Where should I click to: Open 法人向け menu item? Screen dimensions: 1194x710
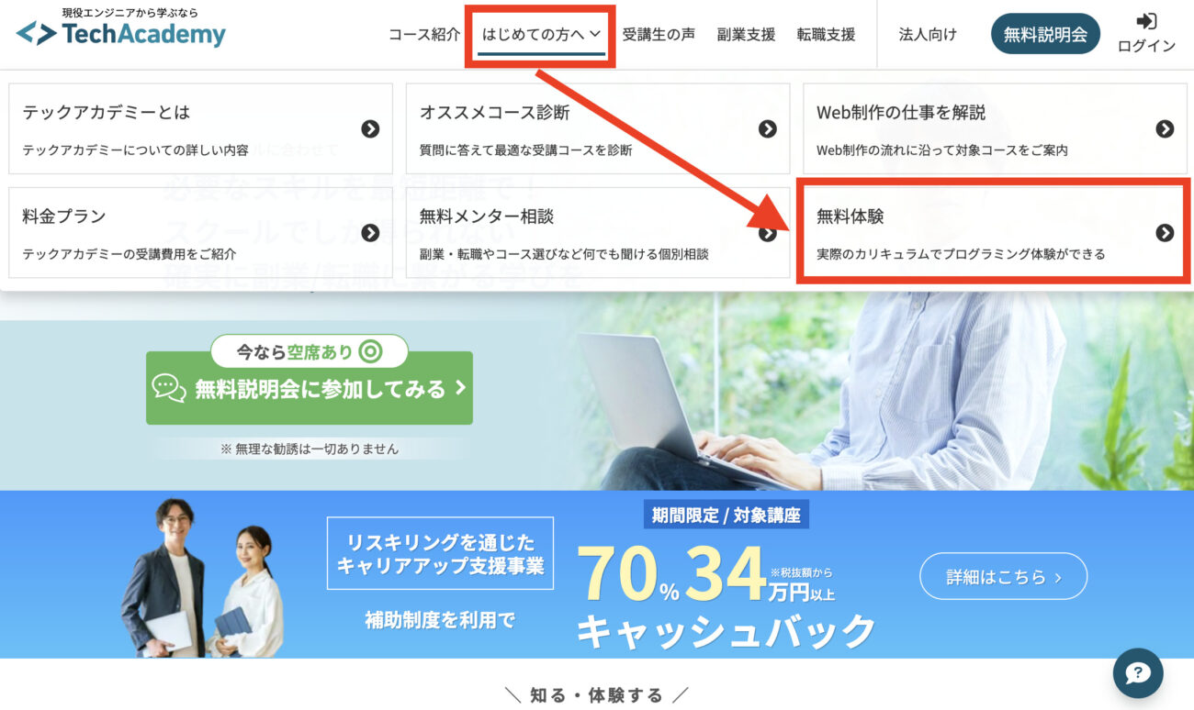point(928,35)
